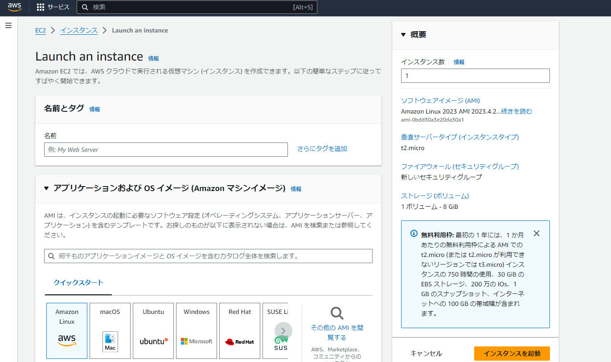Select the Red Hat AMI with fedora logo
The image size is (611, 362).
coord(239,330)
